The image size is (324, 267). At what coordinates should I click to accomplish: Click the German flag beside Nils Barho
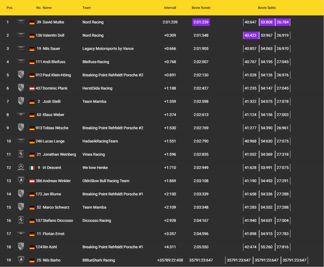click(x=32, y=260)
